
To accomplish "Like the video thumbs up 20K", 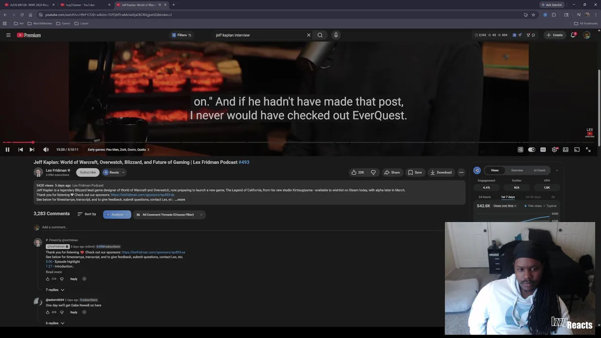I will click(x=358, y=172).
